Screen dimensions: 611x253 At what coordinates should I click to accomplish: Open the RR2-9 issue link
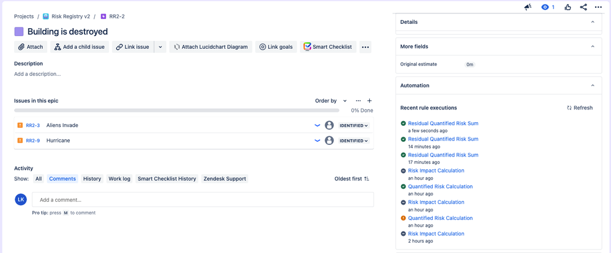point(32,141)
